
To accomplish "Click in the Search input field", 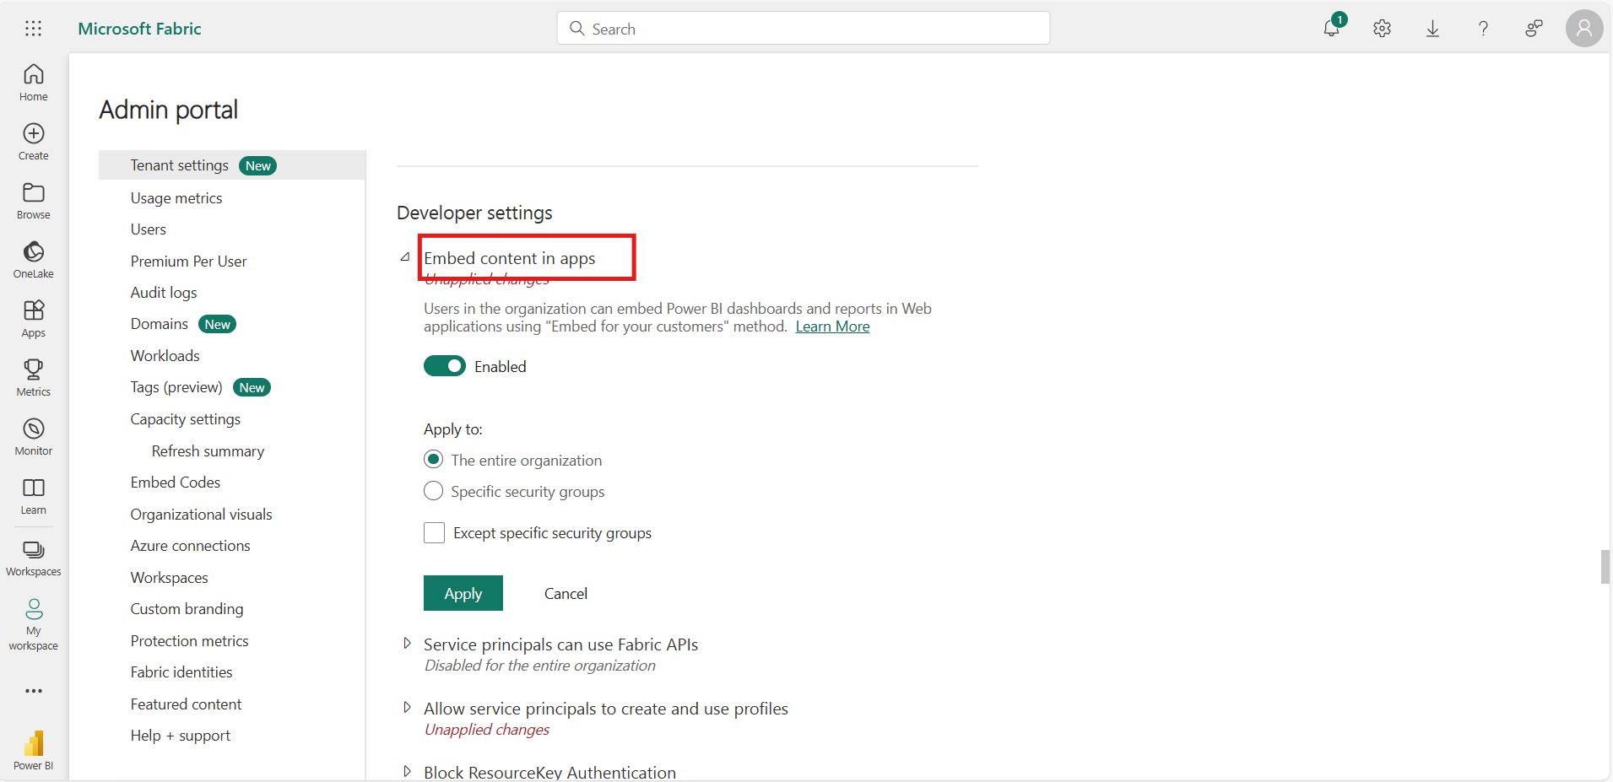I will [x=802, y=29].
